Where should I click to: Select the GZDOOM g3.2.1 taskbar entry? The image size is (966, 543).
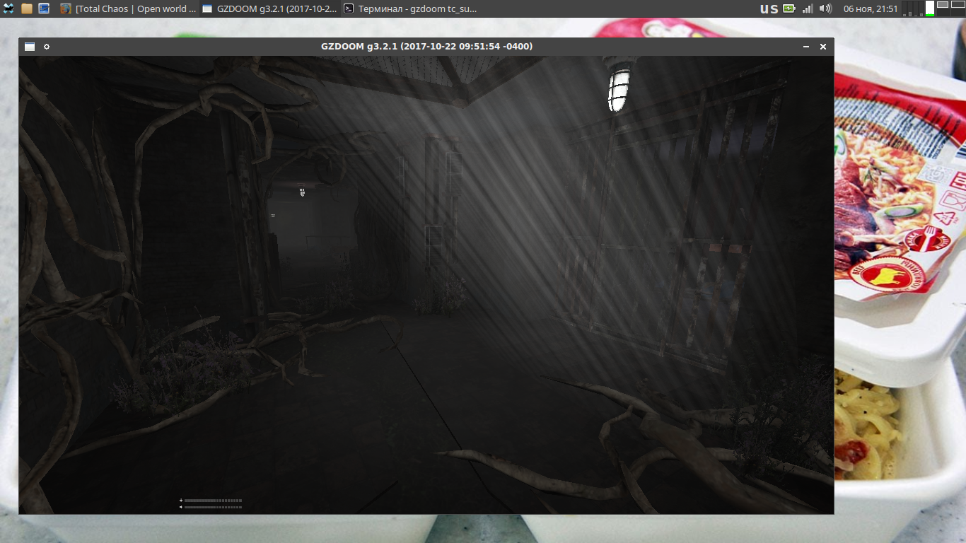[x=269, y=8]
